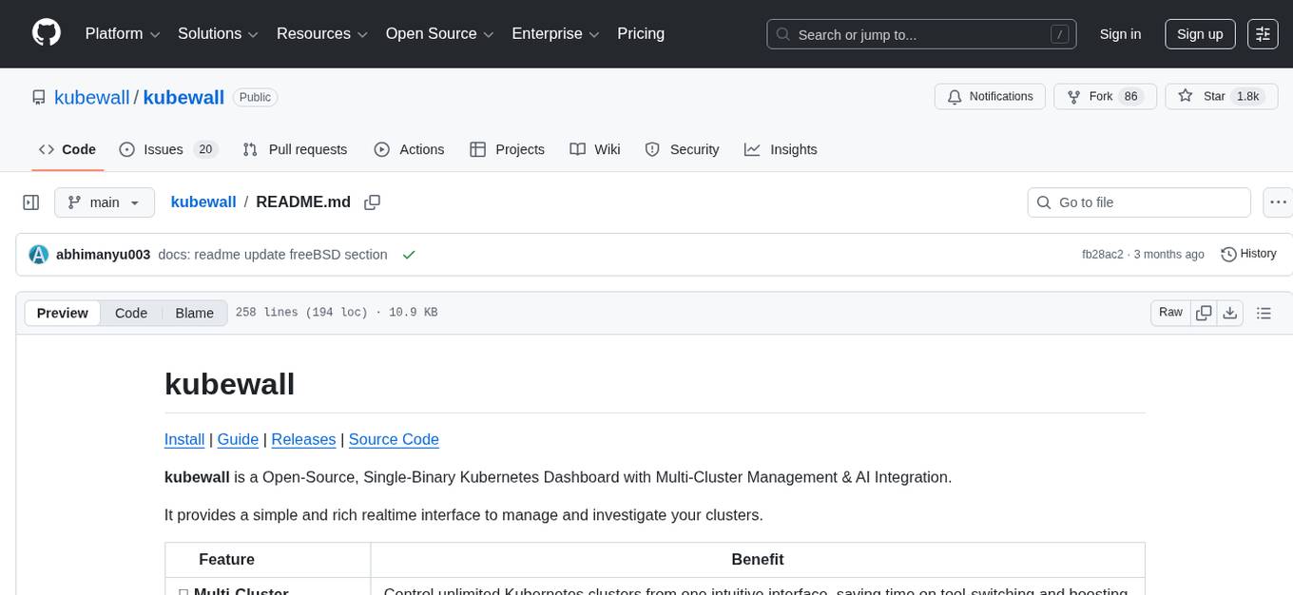Image resolution: width=1293 pixels, height=595 pixels.
Task: Switch to the Blame tab
Action: 194,313
